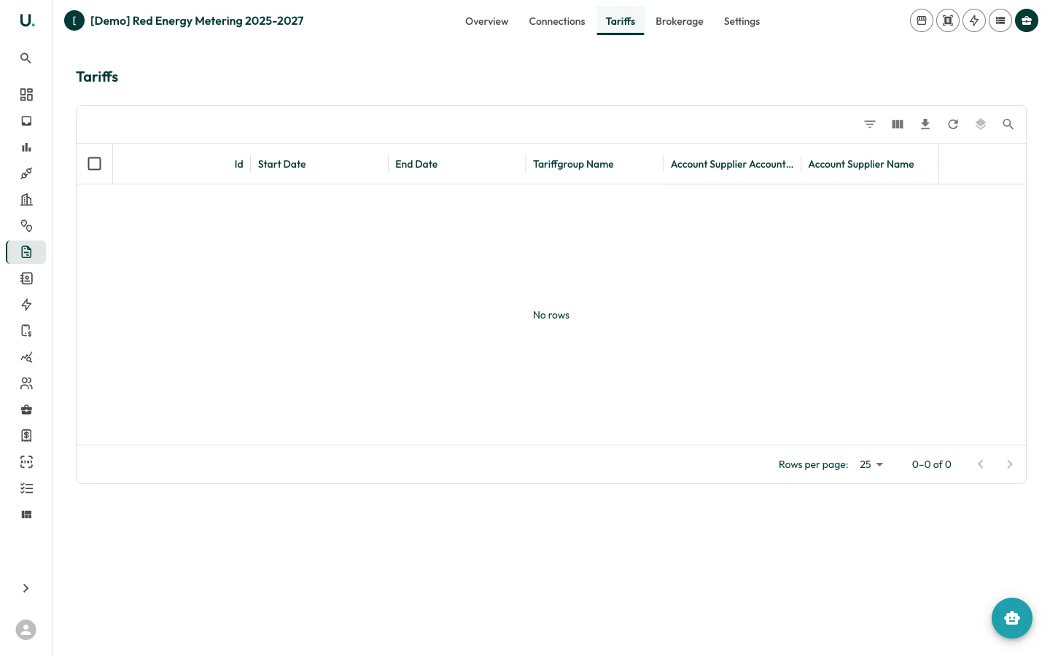This screenshot has height=656, width=1050.
Task: Select the Tariffs tab
Action: 621,21
